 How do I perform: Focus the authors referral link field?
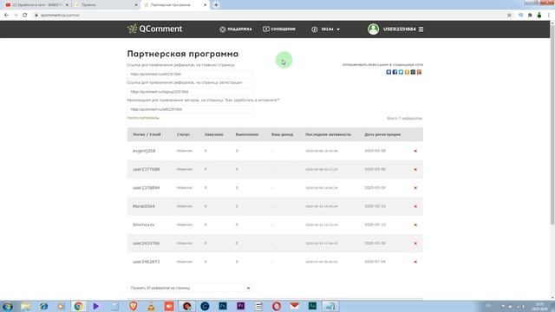coord(190,109)
